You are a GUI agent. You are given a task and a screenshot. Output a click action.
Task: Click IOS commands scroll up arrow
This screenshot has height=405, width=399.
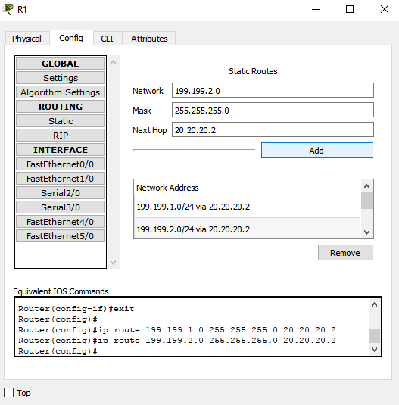click(374, 305)
